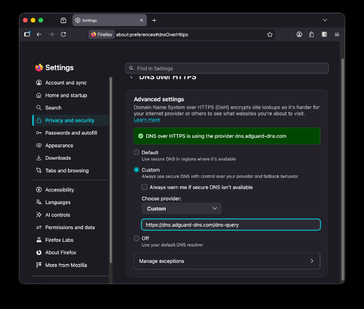Open About Firefox page
The width and height of the screenshot is (364, 309).
pyautogui.click(x=70, y=253)
